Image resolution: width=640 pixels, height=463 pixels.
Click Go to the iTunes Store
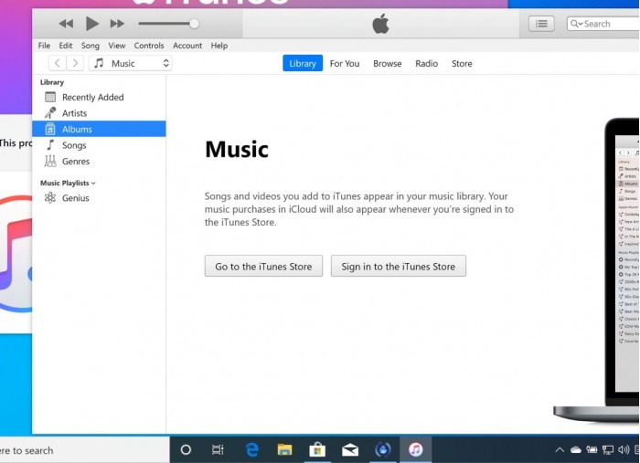pos(263,267)
